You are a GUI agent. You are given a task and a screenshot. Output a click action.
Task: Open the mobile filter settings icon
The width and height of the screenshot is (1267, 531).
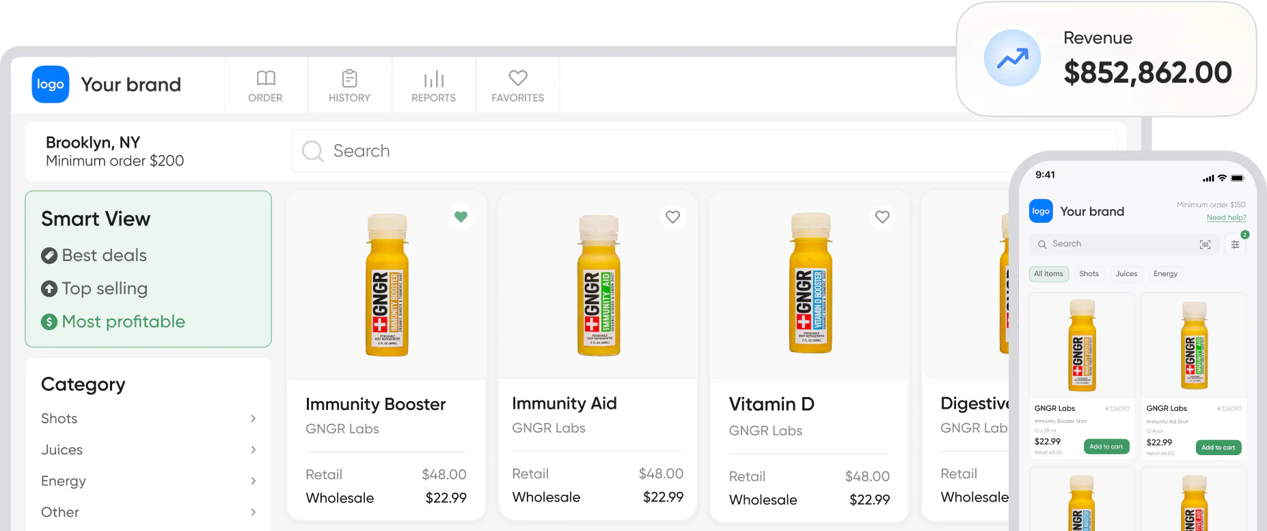pyautogui.click(x=1235, y=245)
